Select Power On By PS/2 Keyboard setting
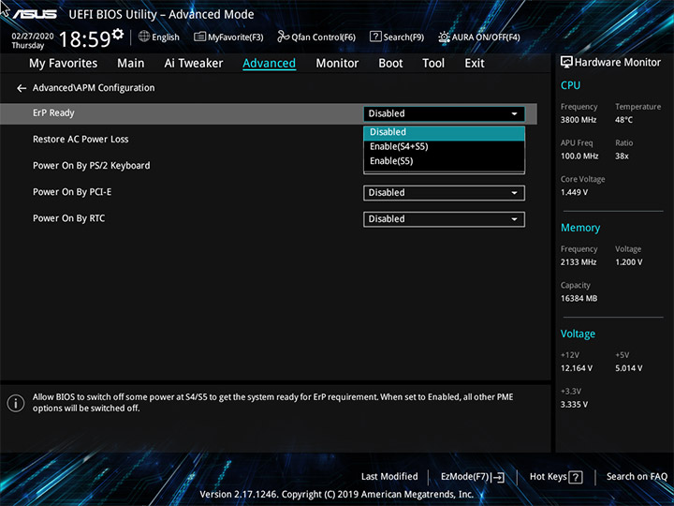The width and height of the screenshot is (674, 506). [x=91, y=166]
